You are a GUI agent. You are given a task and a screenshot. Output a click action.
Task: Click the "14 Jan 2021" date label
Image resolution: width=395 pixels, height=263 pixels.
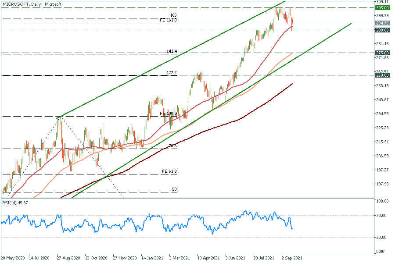[152, 258]
